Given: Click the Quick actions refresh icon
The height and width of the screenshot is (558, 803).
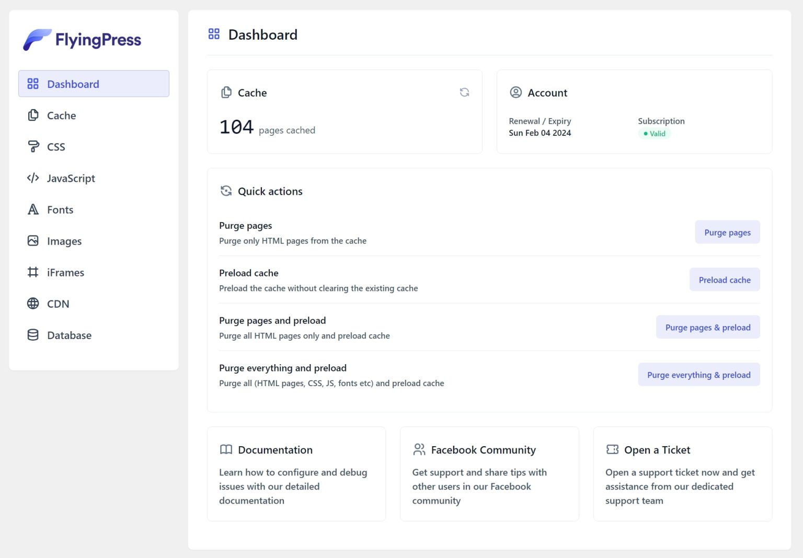Looking at the screenshot, I should click(x=226, y=191).
